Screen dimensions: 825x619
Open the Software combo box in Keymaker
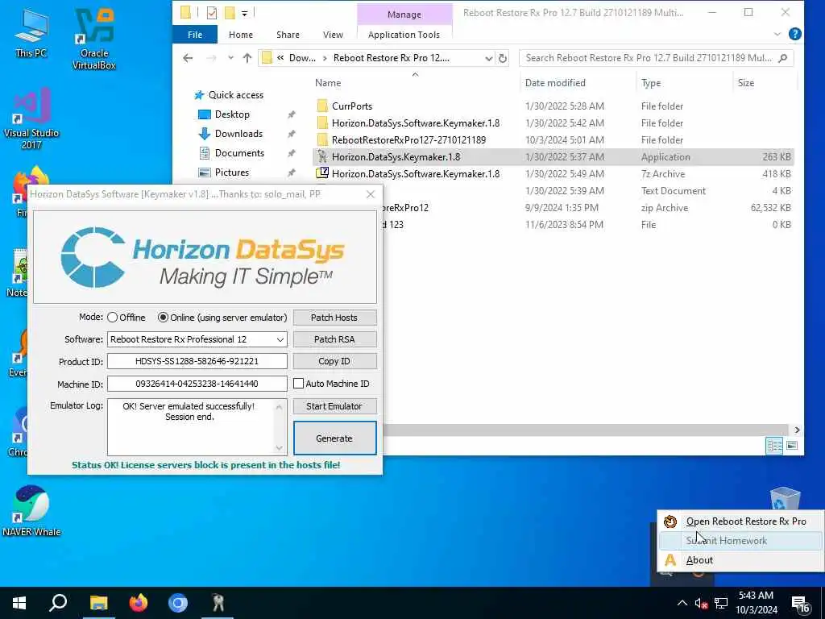point(197,339)
